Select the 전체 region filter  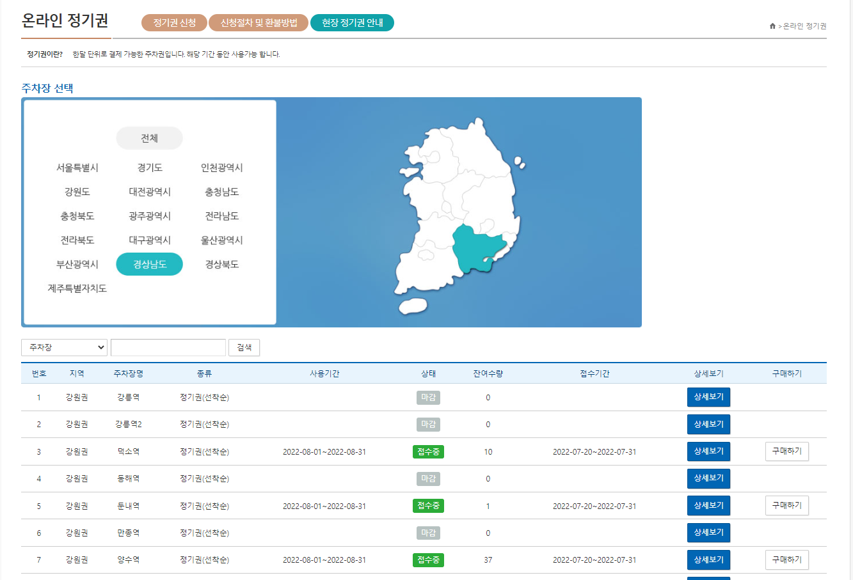(149, 138)
